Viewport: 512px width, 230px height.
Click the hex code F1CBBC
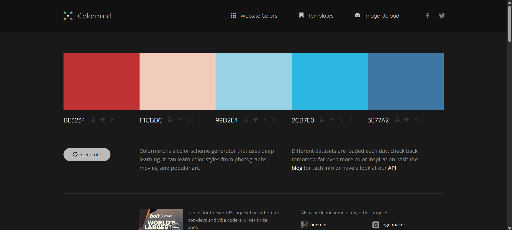click(151, 120)
